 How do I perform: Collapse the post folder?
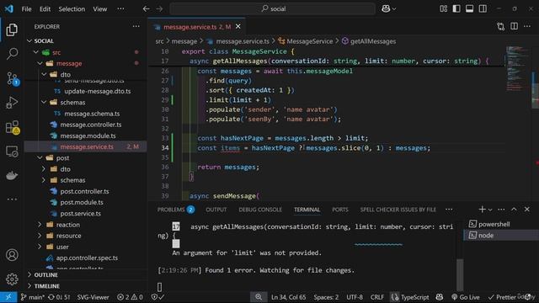[x=40, y=157]
